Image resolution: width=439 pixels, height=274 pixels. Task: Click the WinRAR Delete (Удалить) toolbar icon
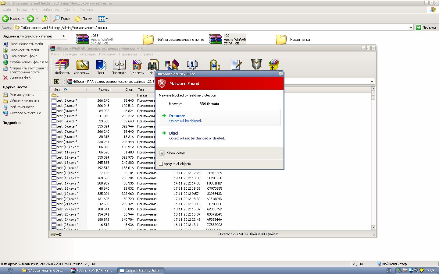coord(137,65)
